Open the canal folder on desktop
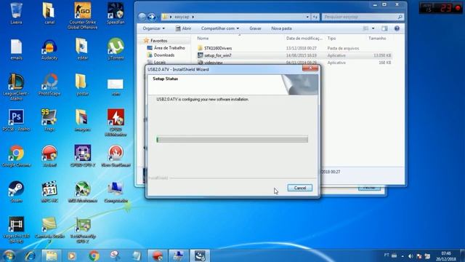Screen dimensions: 465x262 49,13
